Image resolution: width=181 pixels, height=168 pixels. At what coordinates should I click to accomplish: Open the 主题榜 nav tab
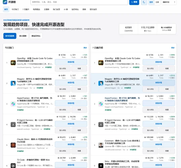(46, 9)
